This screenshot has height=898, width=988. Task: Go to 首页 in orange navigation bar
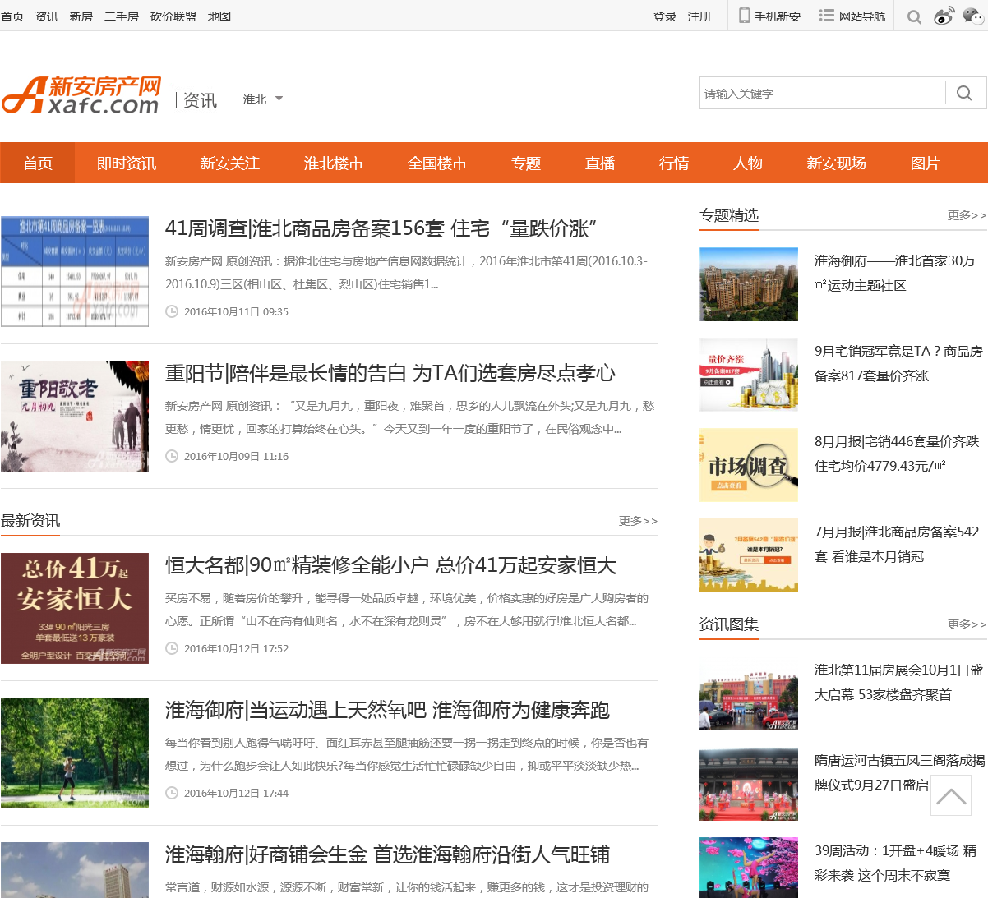point(38,163)
